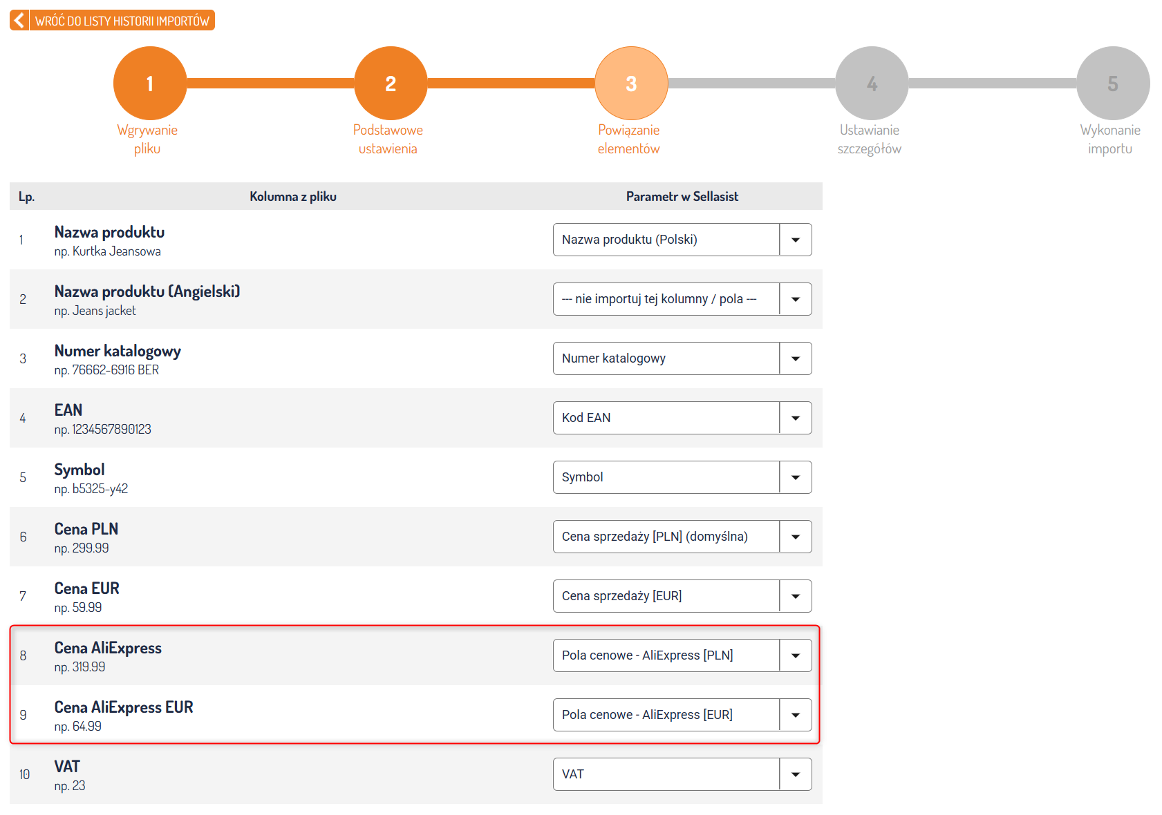Open the Cena sprzedaży [EUR] dropdown
The width and height of the screenshot is (1162, 815).
(666, 596)
